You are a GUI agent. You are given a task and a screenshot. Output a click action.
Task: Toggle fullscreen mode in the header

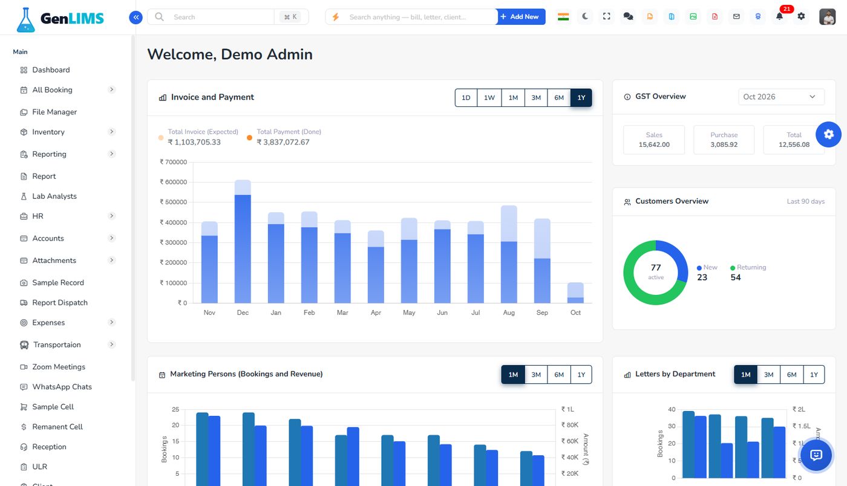(607, 17)
